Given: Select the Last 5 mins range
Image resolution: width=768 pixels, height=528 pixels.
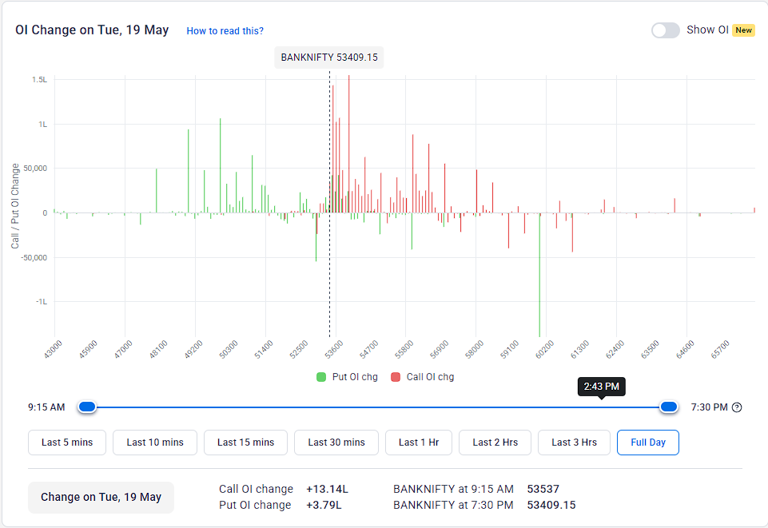Looking at the screenshot, I should tap(67, 443).
